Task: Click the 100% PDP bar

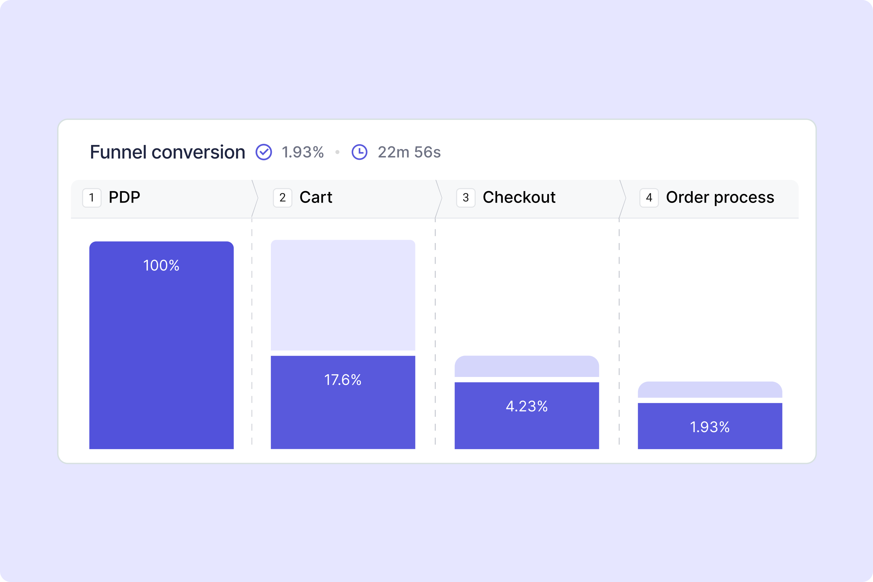Action: coord(161,345)
